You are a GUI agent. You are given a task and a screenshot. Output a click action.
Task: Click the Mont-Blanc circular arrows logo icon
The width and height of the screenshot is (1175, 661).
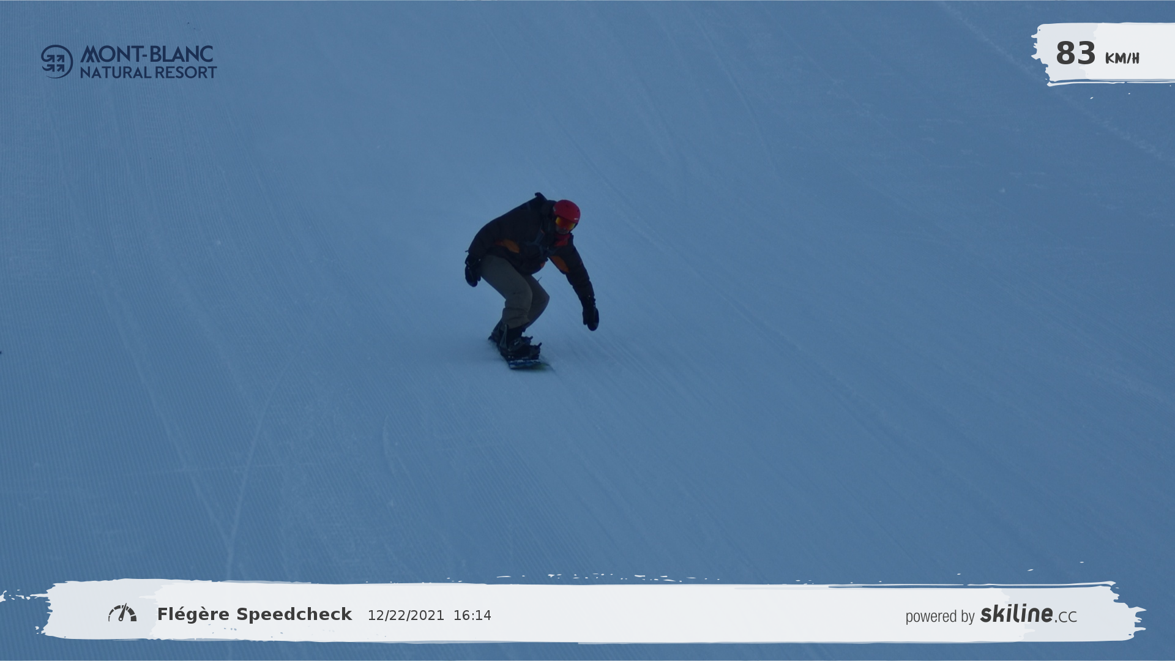pyautogui.click(x=57, y=61)
